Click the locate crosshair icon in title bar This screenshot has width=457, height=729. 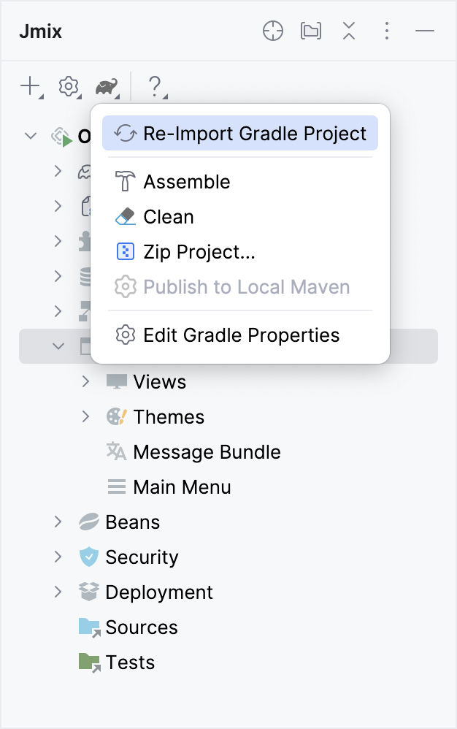click(x=272, y=31)
